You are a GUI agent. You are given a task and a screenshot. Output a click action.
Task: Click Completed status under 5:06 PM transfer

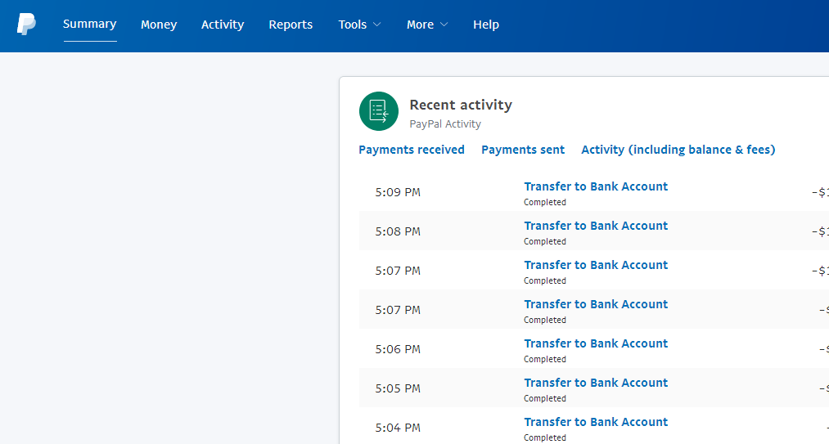[544, 360]
